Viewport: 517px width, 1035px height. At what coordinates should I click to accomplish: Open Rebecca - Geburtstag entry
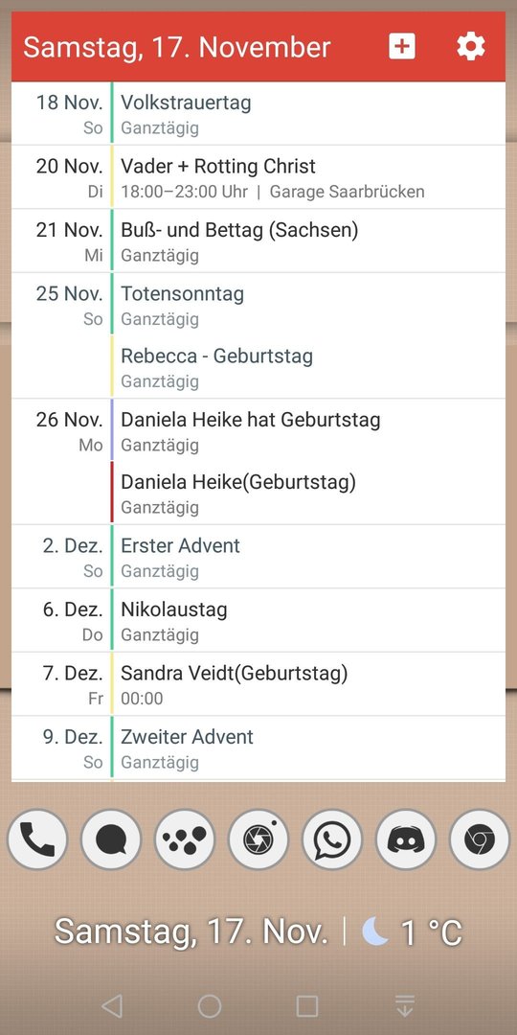tap(308, 367)
